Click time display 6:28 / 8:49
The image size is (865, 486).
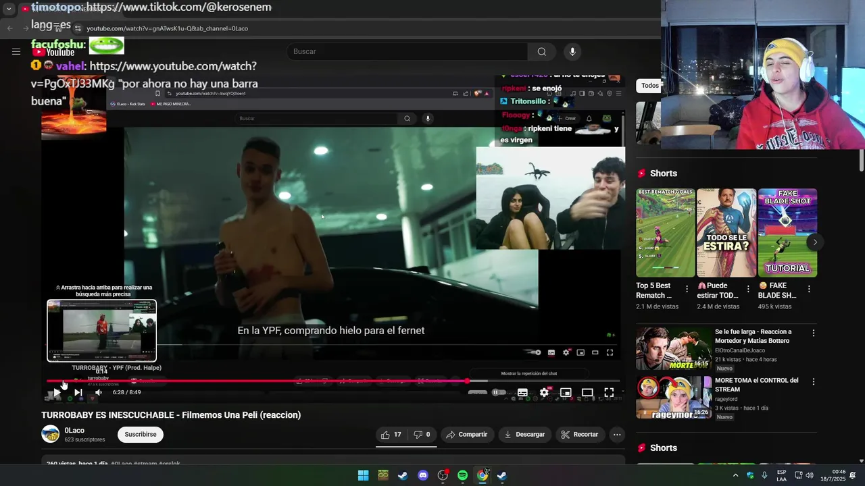tap(126, 392)
